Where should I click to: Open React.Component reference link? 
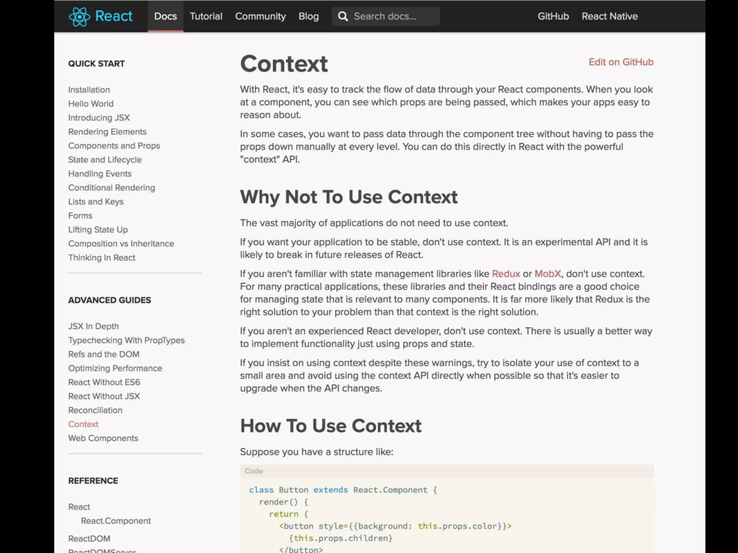116,521
